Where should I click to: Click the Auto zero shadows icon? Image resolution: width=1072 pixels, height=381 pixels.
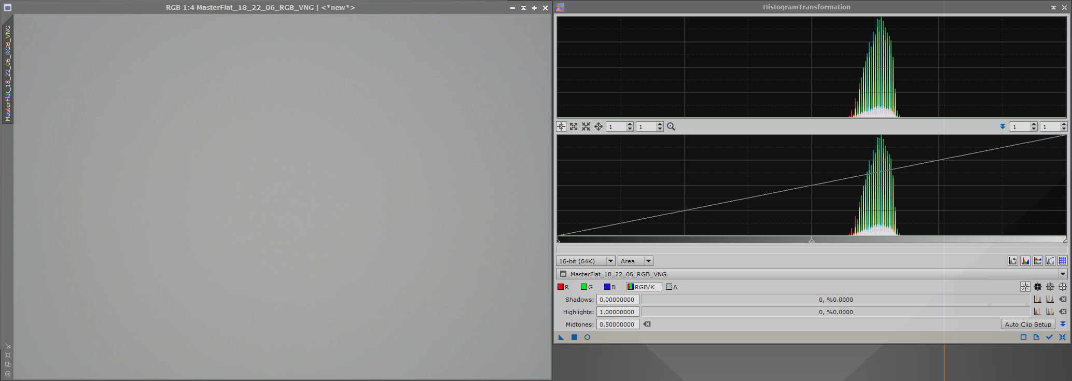coord(1038,299)
